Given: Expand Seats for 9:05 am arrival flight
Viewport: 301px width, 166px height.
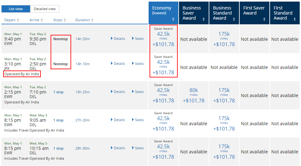Looking at the screenshot, I should click(x=138, y=120).
